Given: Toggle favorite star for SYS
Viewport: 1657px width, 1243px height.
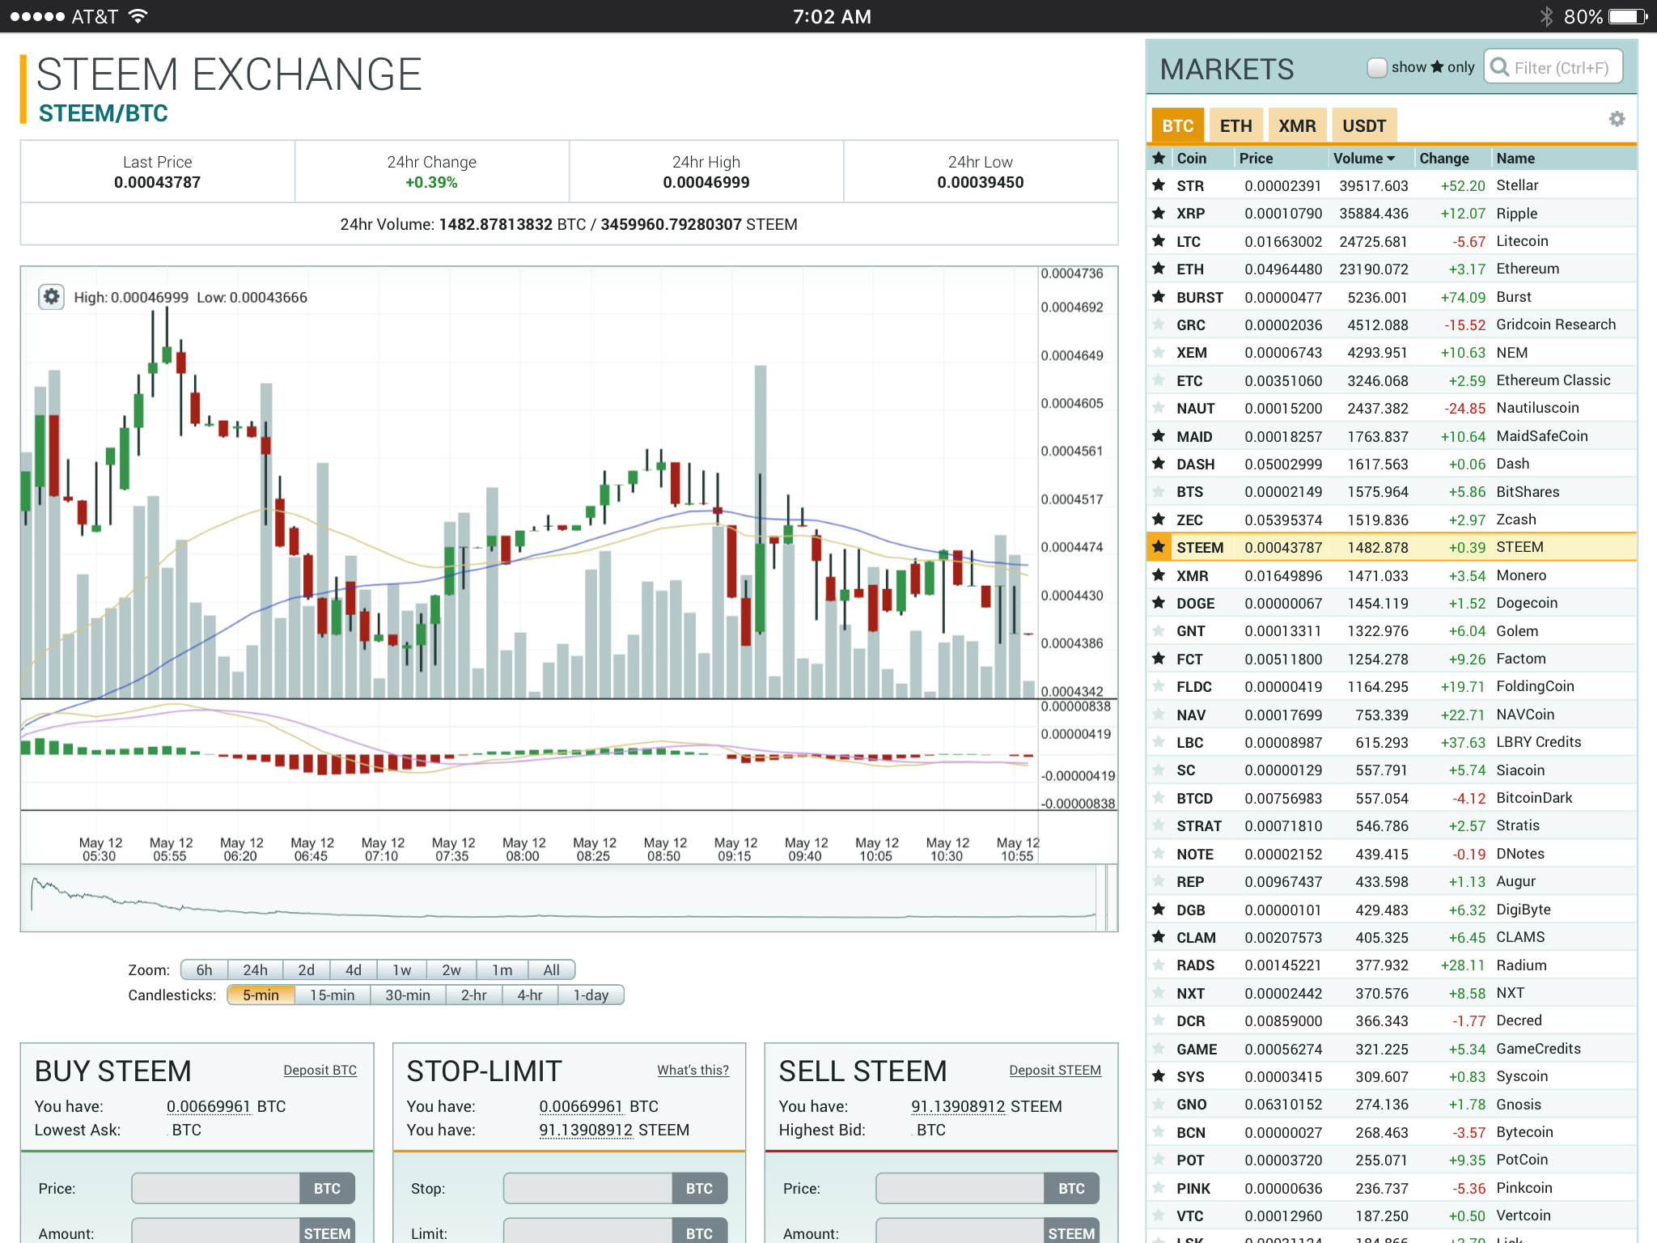Looking at the screenshot, I should [1159, 1076].
